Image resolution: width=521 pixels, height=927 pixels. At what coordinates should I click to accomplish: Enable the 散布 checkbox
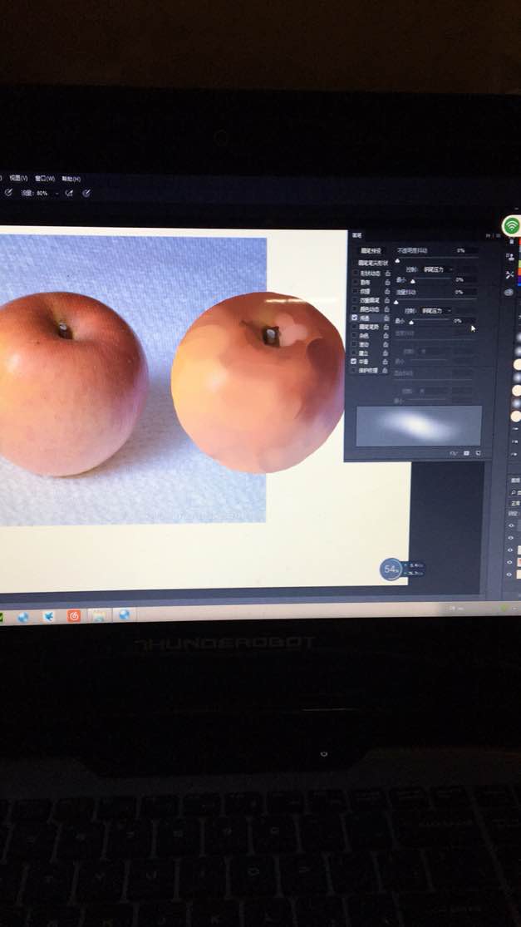pyautogui.click(x=355, y=283)
